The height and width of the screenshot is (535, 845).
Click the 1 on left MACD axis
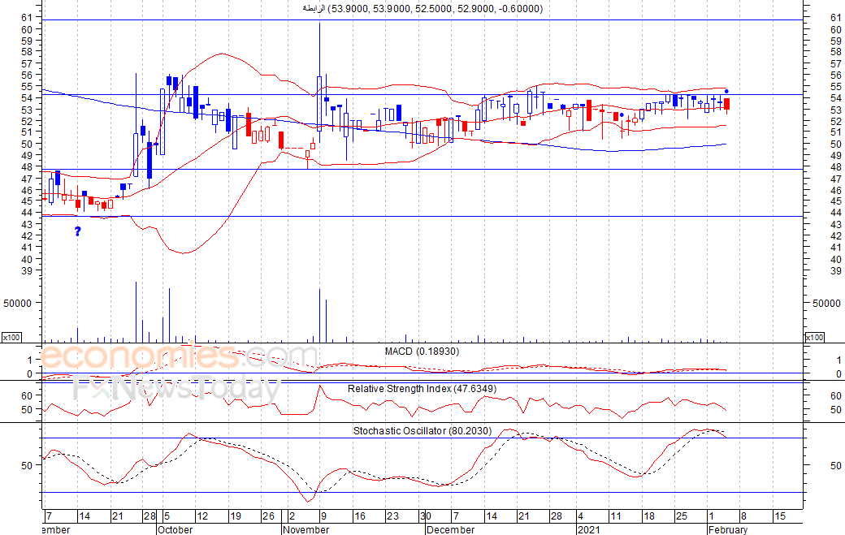click(x=29, y=360)
